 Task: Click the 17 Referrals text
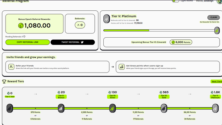pos(138,119)
